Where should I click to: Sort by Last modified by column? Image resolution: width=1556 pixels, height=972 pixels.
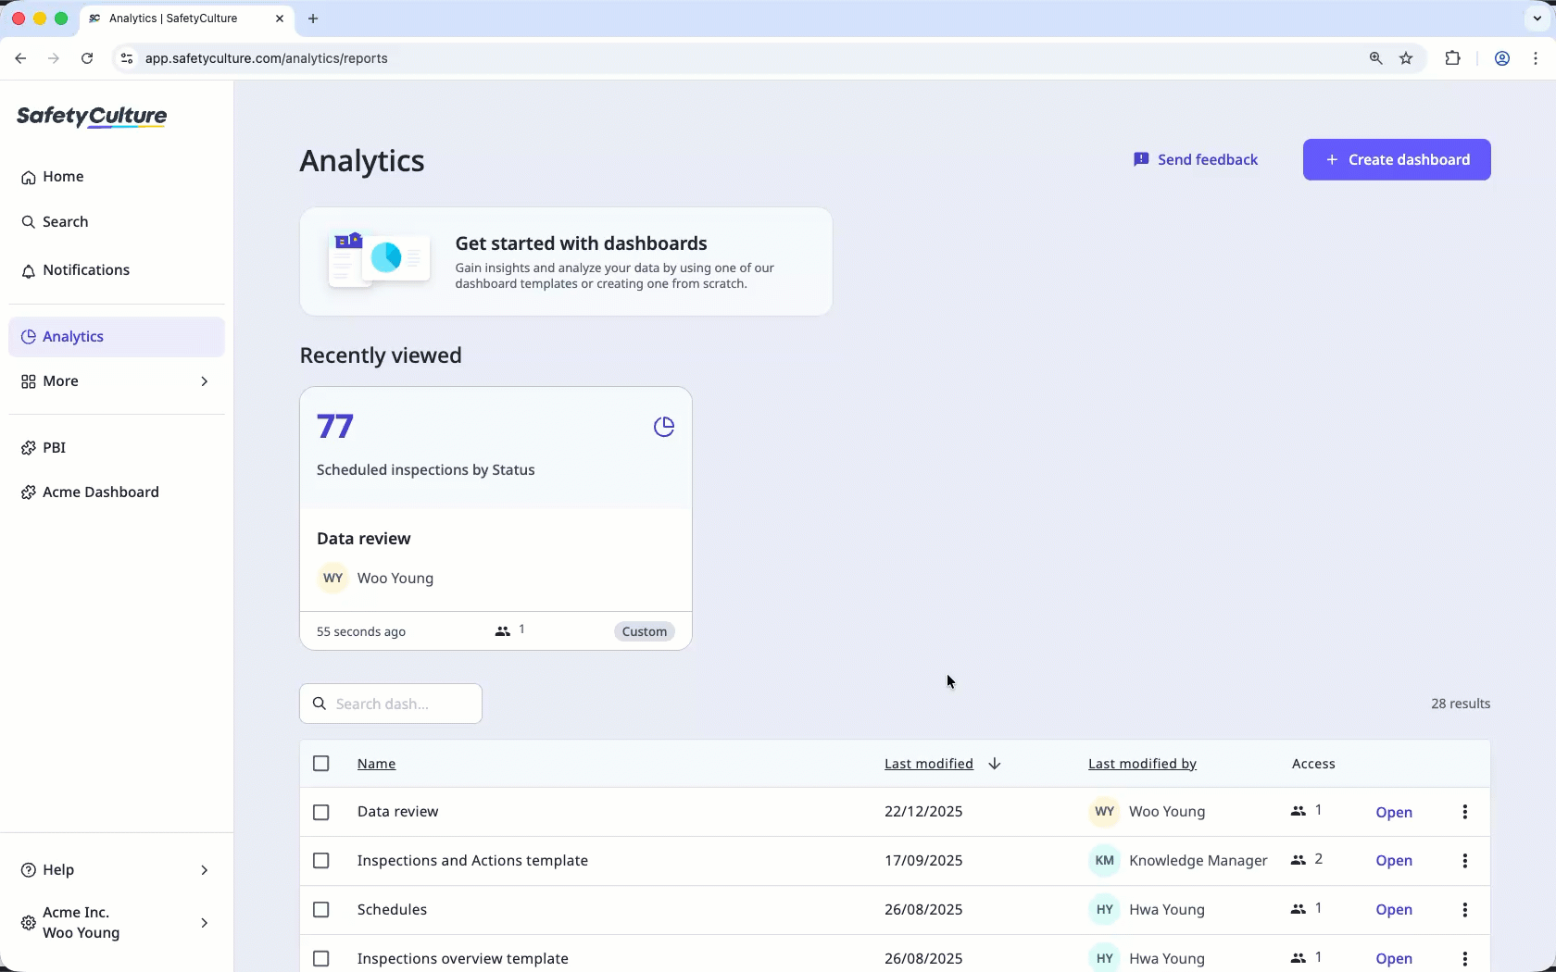(1142, 764)
